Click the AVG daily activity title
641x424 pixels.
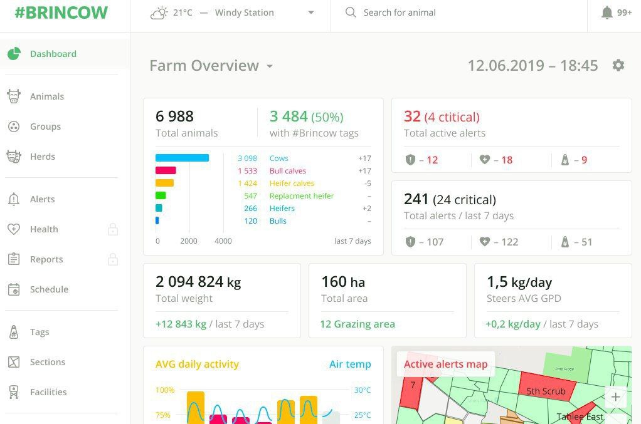click(x=197, y=364)
